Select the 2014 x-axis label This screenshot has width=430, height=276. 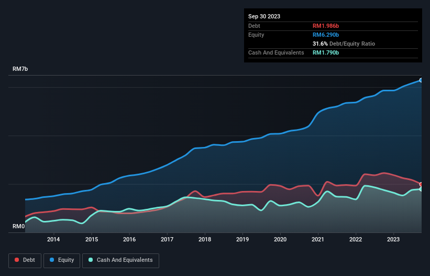(53, 239)
